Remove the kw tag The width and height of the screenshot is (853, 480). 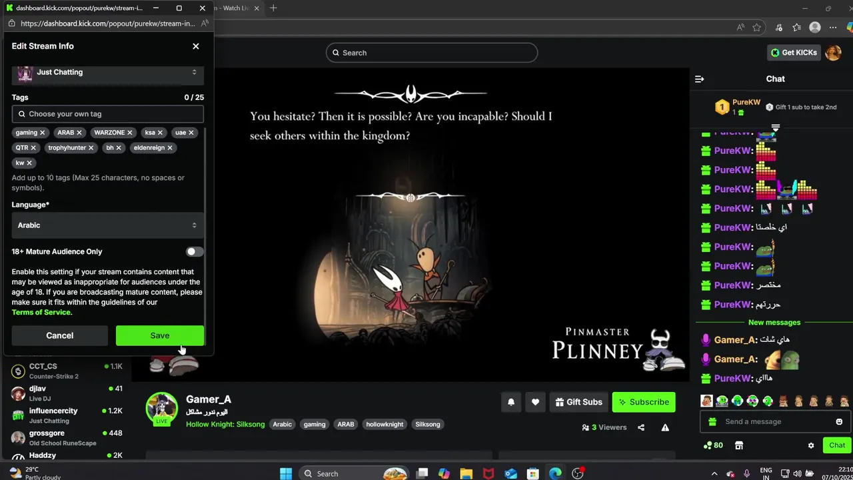point(29,163)
